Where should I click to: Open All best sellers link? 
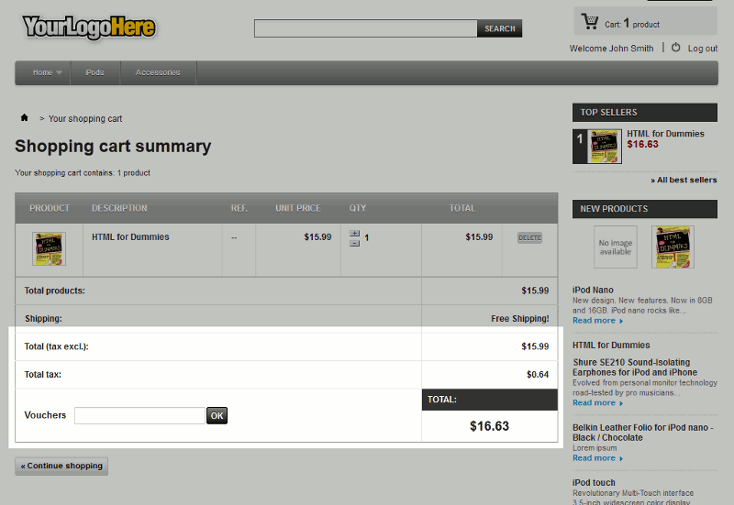click(x=684, y=180)
